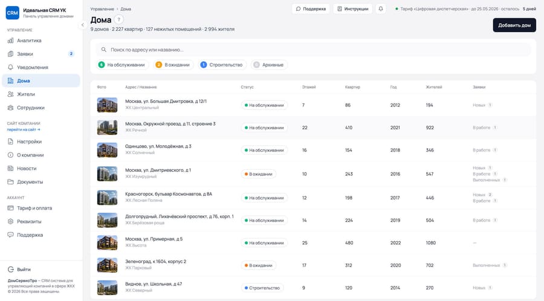Open photo of Долгопрудный house
The width and height of the screenshot is (544, 301).
point(107,220)
